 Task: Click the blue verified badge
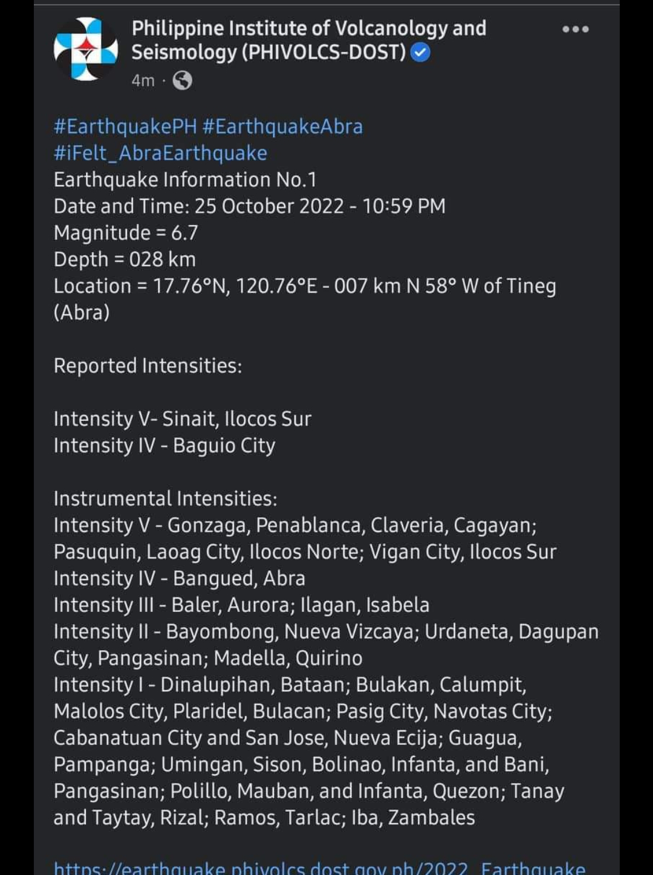[x=420, y=53]
